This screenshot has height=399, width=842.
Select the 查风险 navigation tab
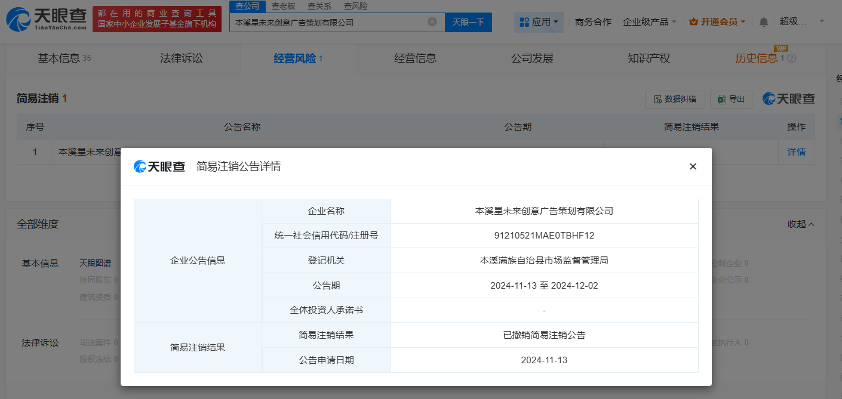coord(355,6)
